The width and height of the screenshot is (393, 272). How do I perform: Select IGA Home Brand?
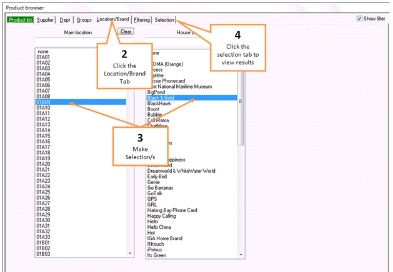(192, 238)
